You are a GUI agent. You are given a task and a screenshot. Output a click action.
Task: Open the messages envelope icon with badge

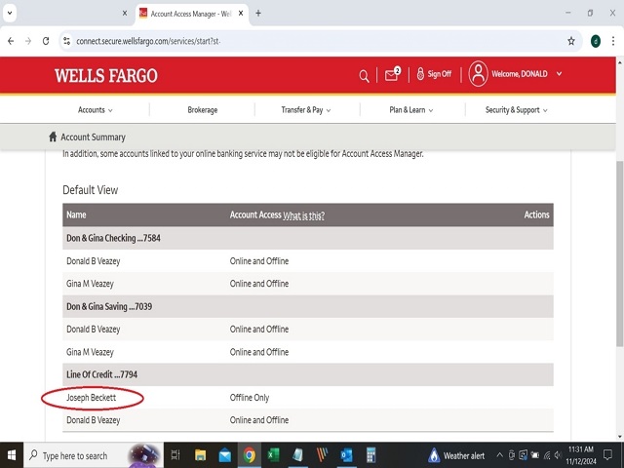(x=392, y=74)
